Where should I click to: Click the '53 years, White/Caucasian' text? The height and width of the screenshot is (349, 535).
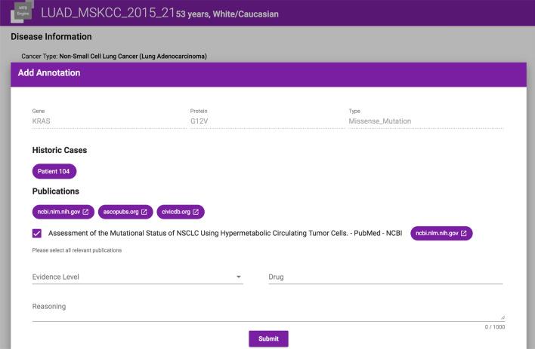(227, 14)
